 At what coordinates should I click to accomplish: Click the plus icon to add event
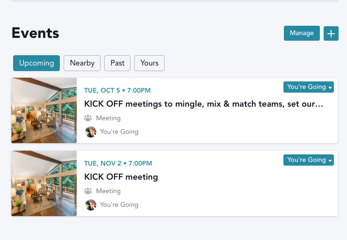coord(331,33)
